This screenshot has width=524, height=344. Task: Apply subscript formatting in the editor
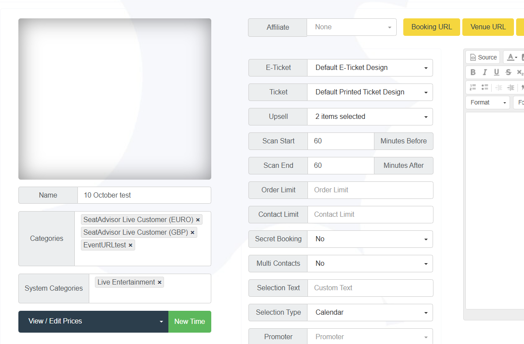(x=520, y=72)
